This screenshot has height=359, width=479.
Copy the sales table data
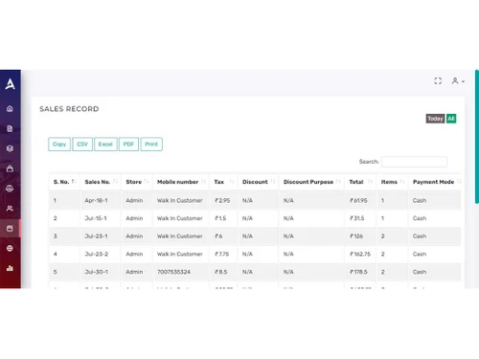59,145
